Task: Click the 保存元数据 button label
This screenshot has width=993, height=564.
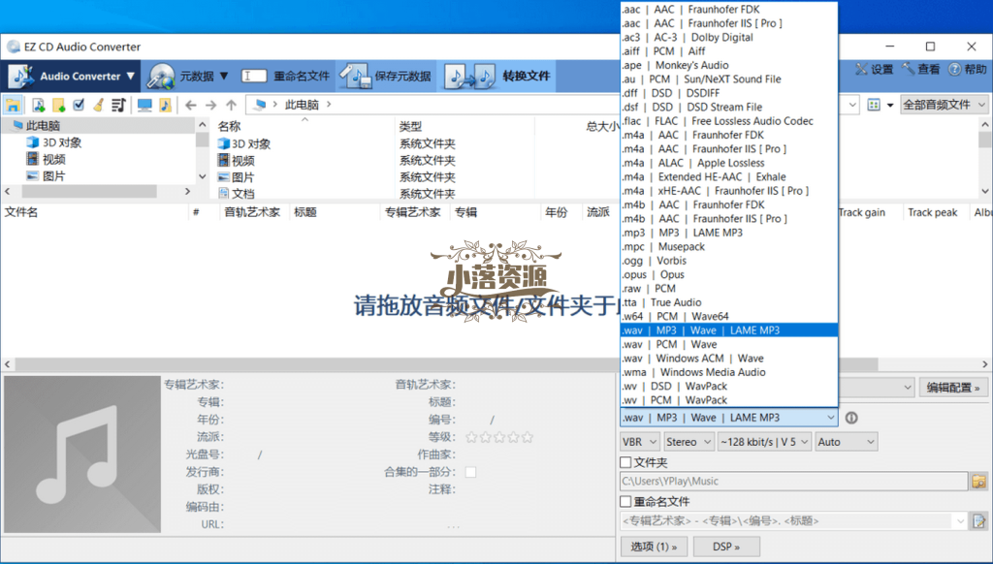Action: click(402, 76)
